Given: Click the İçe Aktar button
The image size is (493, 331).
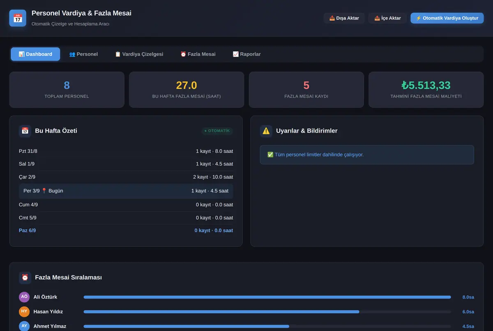Looking at the screenshot, I should [387, 18].
